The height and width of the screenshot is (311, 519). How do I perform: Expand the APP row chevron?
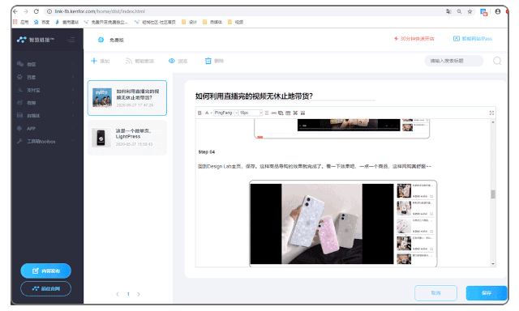pyautogui.click(x=73, y=129)
